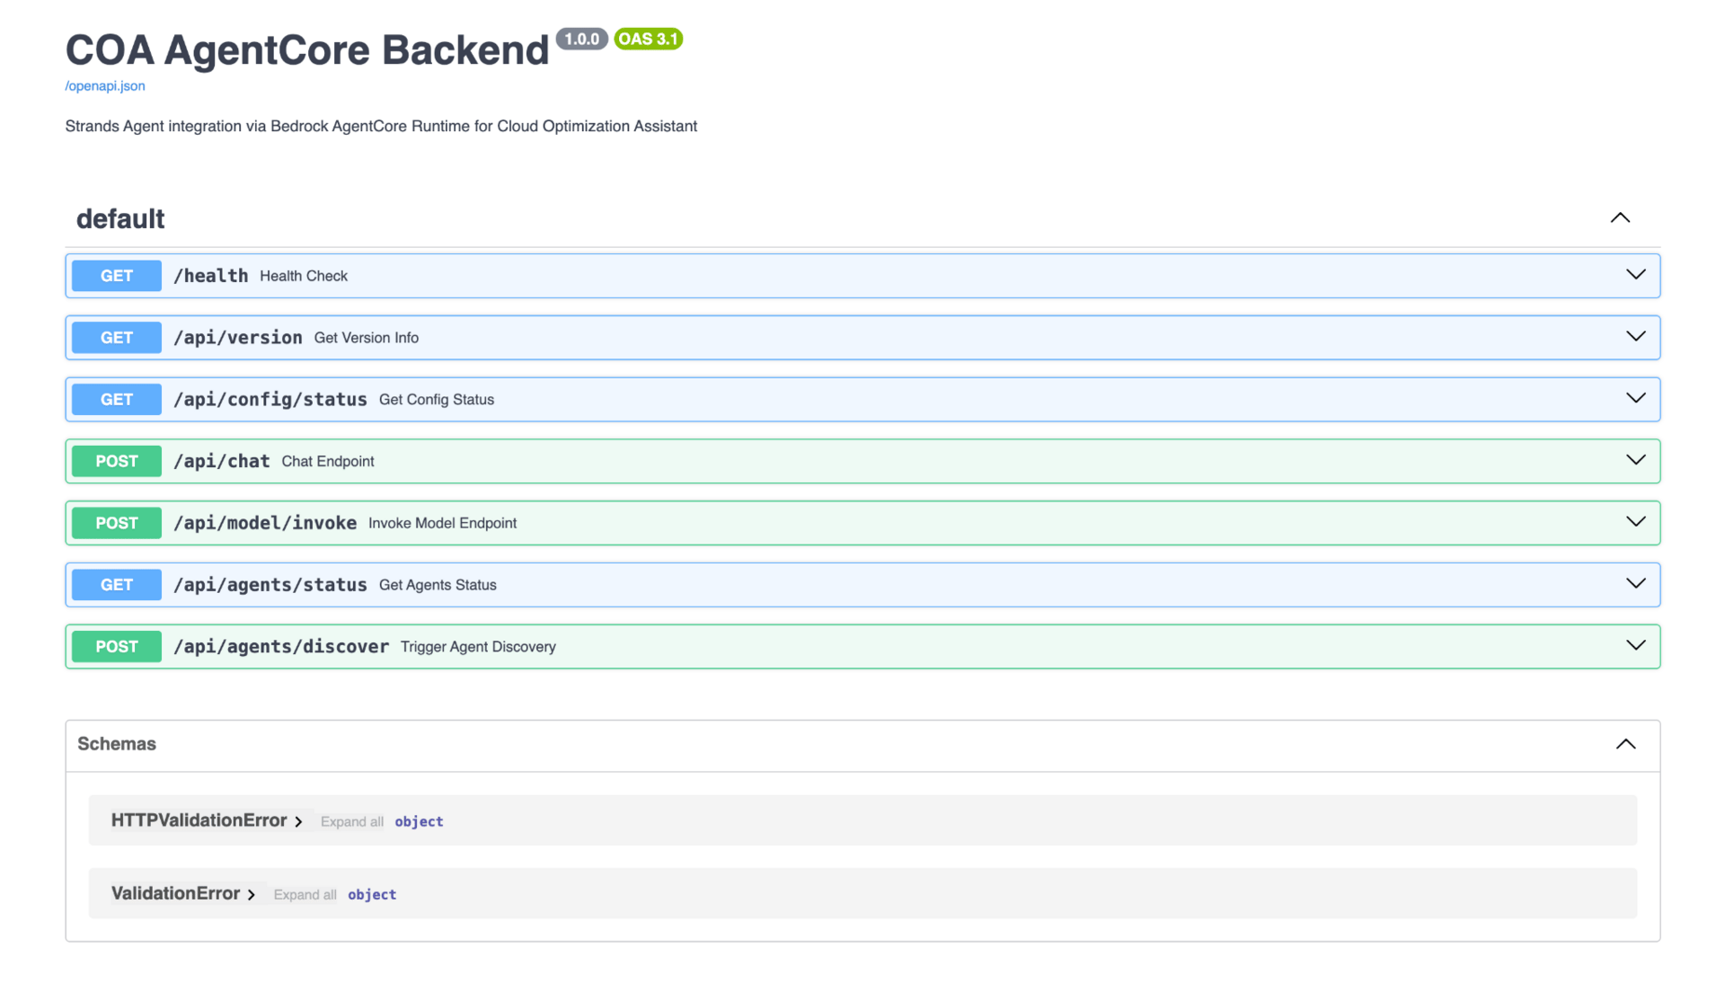The height and width of the screenshot is (992, 1725).
Task: Open /api/chat endpoint chevron
Action: click(x=1635, y=460)
